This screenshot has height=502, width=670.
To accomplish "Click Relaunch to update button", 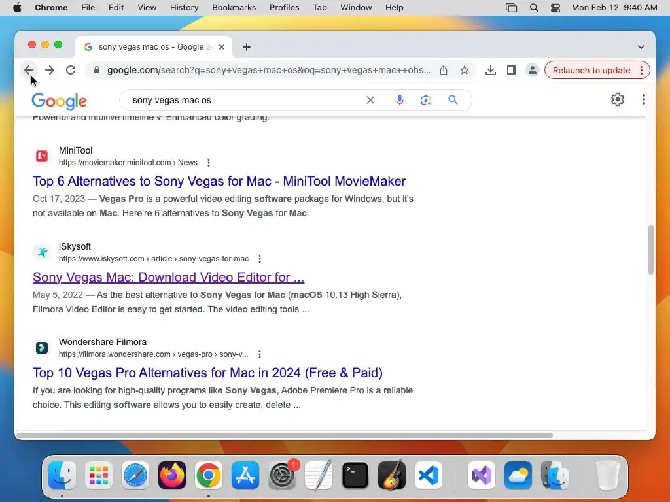I will 591,70.
